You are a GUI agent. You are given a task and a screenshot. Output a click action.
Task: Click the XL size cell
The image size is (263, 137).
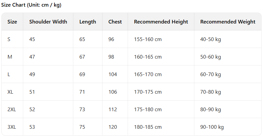[x=10, y=92]
